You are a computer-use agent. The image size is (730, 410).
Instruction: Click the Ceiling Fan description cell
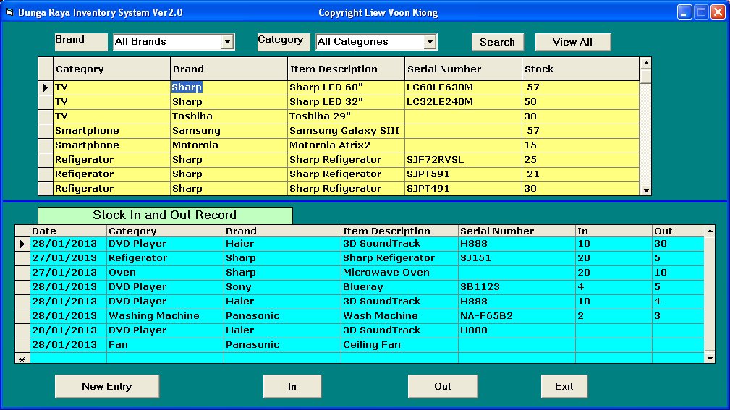click(x=399, y=345)
